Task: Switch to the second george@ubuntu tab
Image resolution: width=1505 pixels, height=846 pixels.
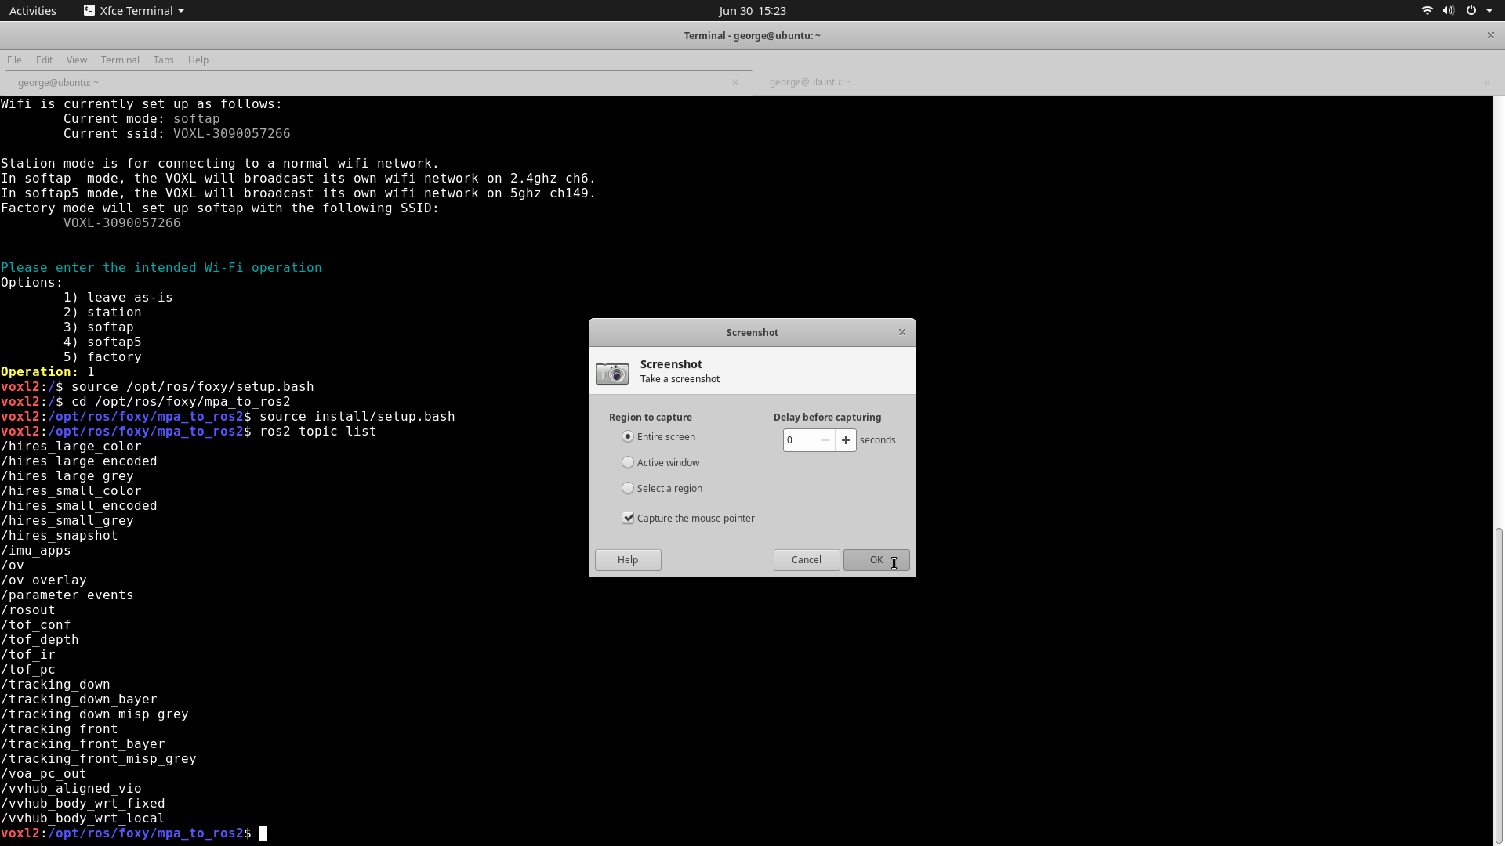Action: (x=1126, y=82)
